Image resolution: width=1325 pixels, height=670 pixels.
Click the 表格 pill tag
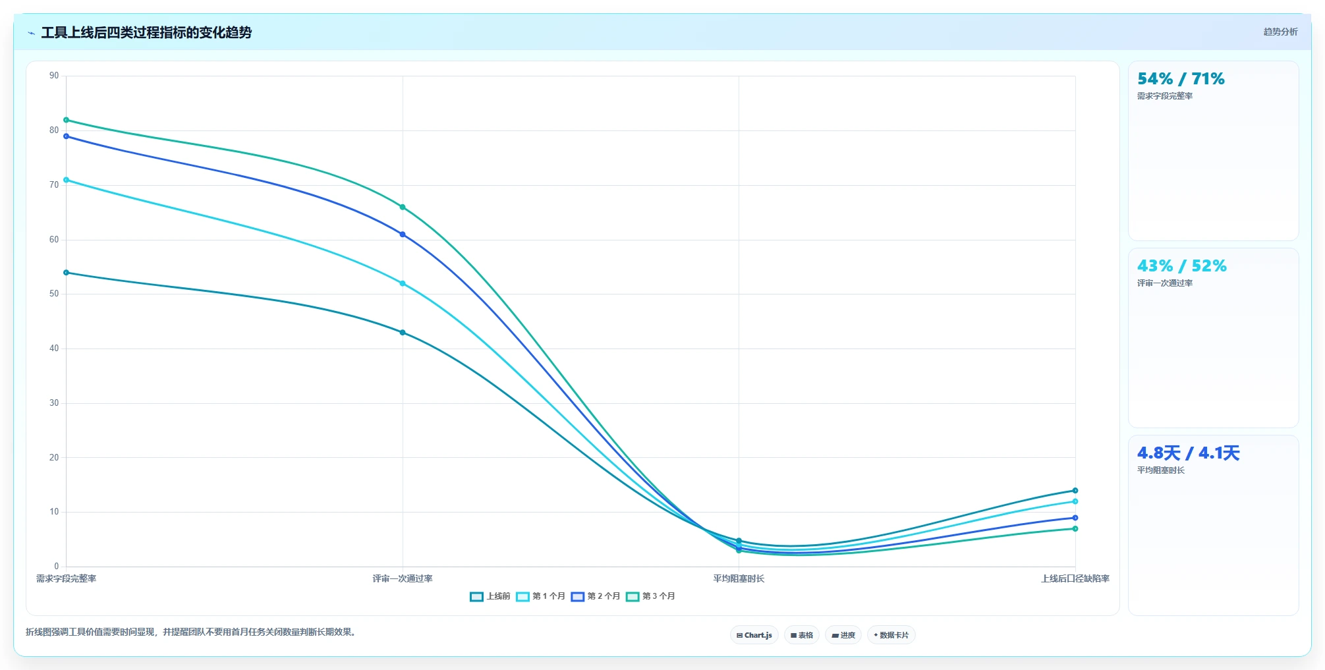tap(802, 635)
